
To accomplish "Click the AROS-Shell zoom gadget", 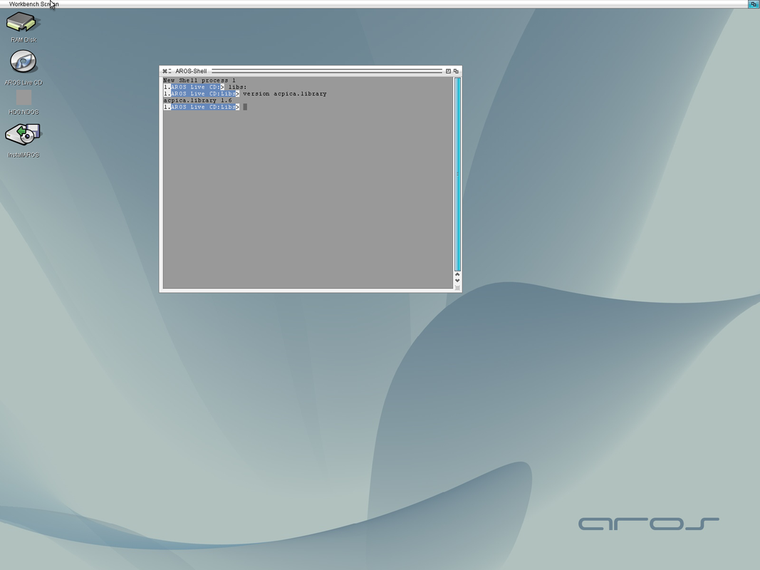I will click(448, 71).
